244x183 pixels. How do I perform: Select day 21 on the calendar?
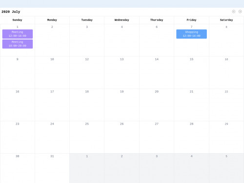point(191,105)
